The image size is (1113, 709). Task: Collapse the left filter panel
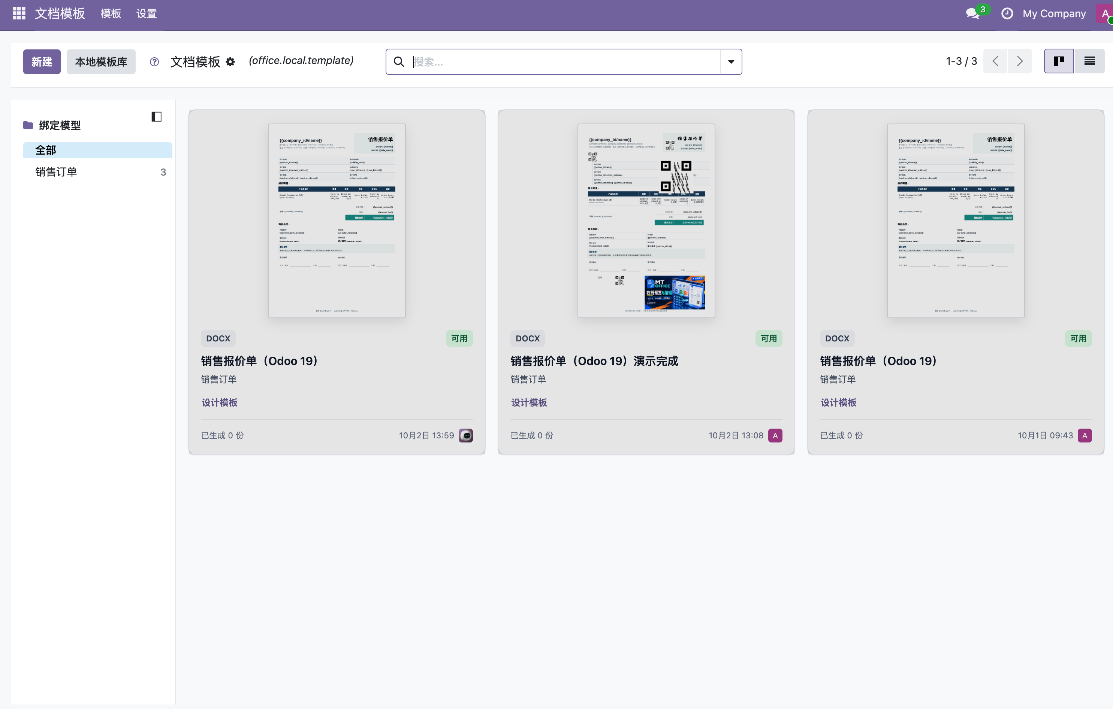(156, 116)
